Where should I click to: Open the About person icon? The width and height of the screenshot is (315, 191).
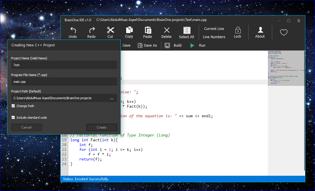tap(260, 30)
